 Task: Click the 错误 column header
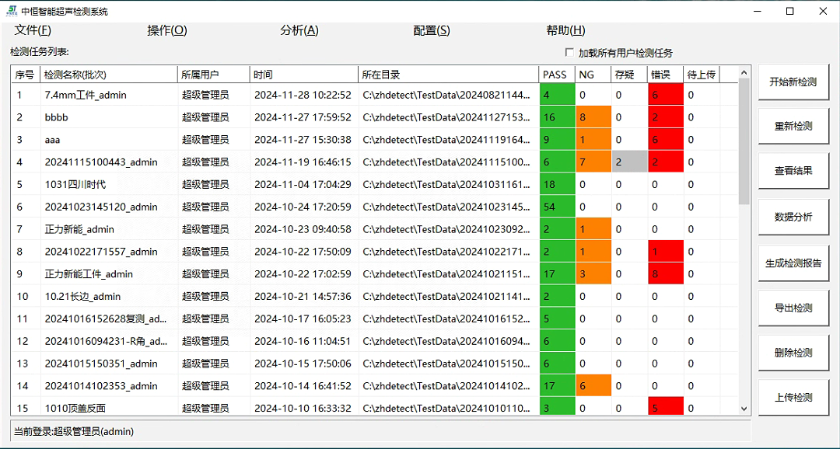coord(665,75)
